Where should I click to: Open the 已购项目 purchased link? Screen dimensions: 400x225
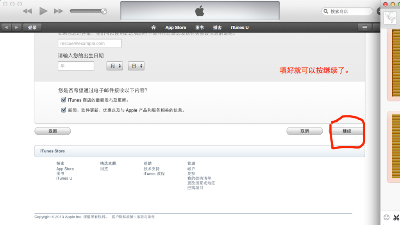coord(195,188)
